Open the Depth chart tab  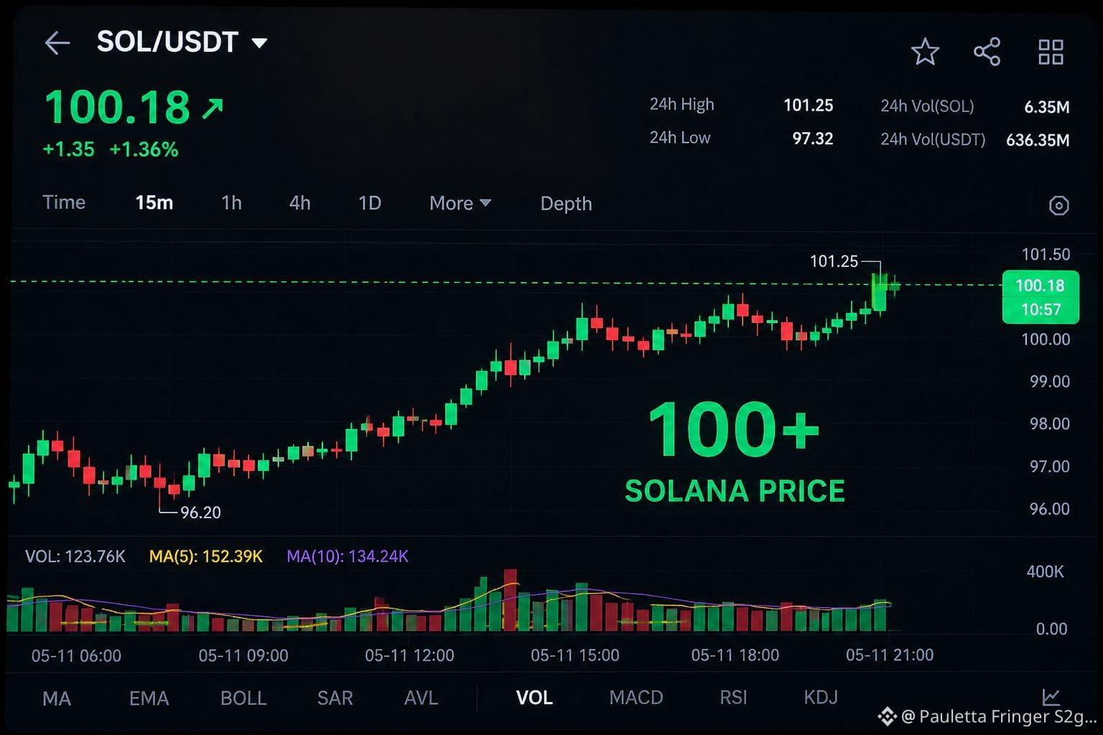tap(566, 204)
